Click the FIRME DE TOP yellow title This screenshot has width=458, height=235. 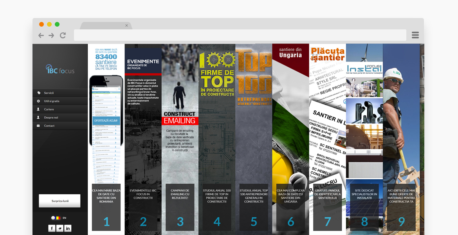pos(217,78)
